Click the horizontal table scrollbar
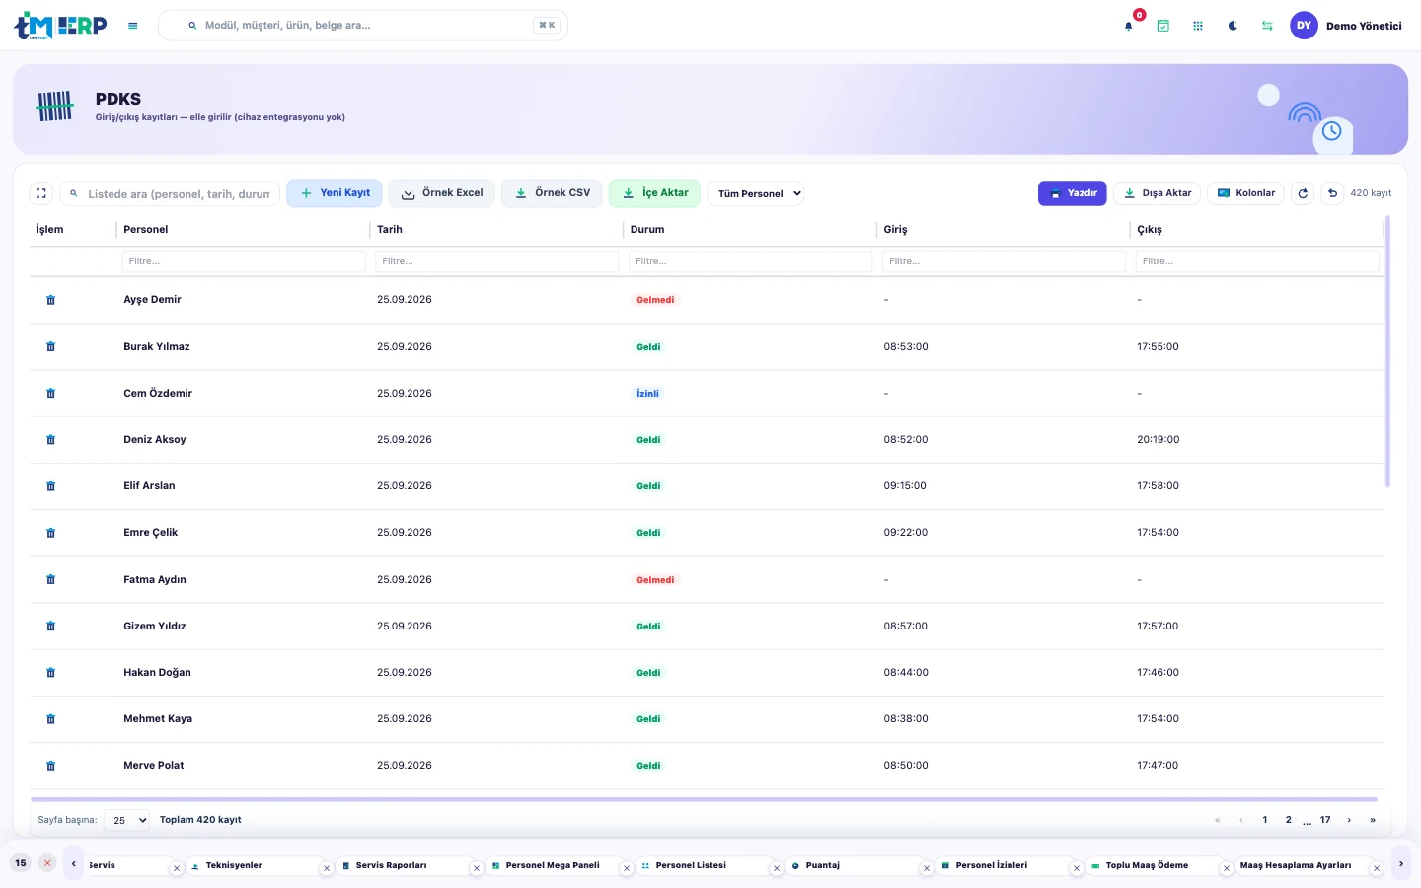Viewport: 1421px width, 888px height. point(704,799)
